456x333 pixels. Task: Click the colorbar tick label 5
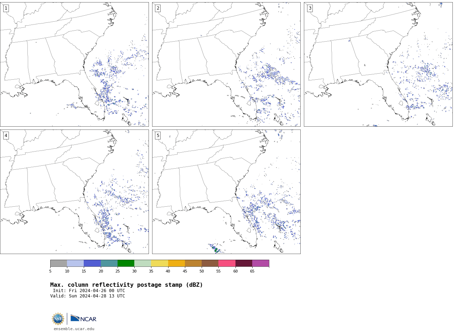click(50, 271)
